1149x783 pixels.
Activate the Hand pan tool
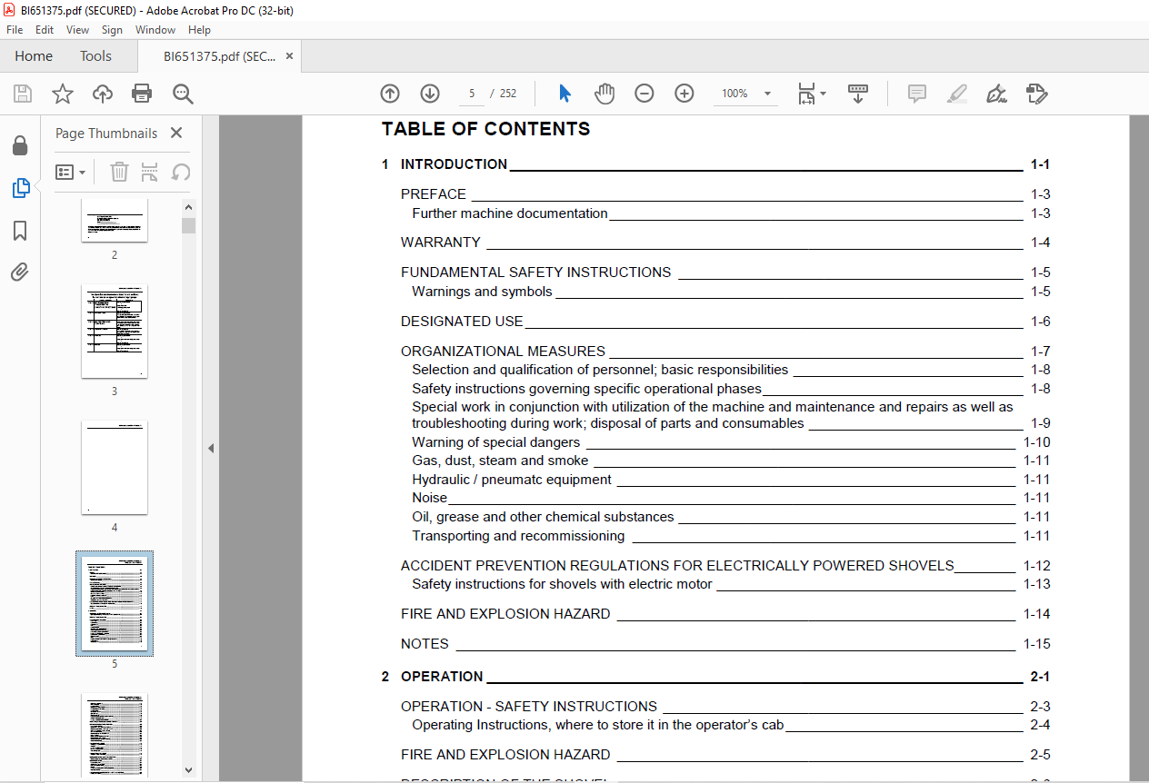coord(604,94)
